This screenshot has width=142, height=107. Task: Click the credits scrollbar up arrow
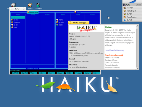[x=137, y=26]
